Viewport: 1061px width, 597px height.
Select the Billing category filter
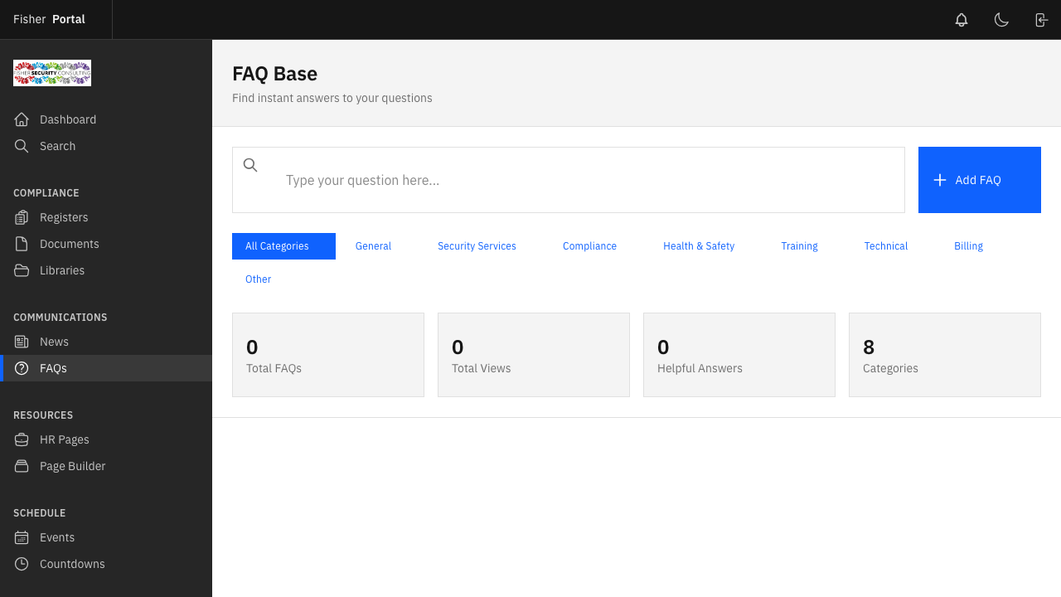coord(968,246)
